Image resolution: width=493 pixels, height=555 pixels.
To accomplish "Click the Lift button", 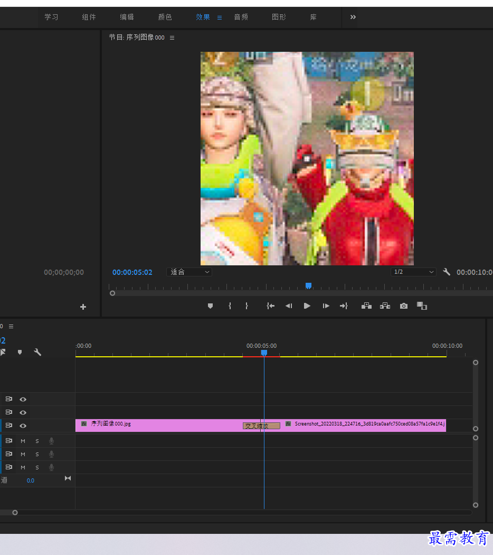I will tap(366, 306).
